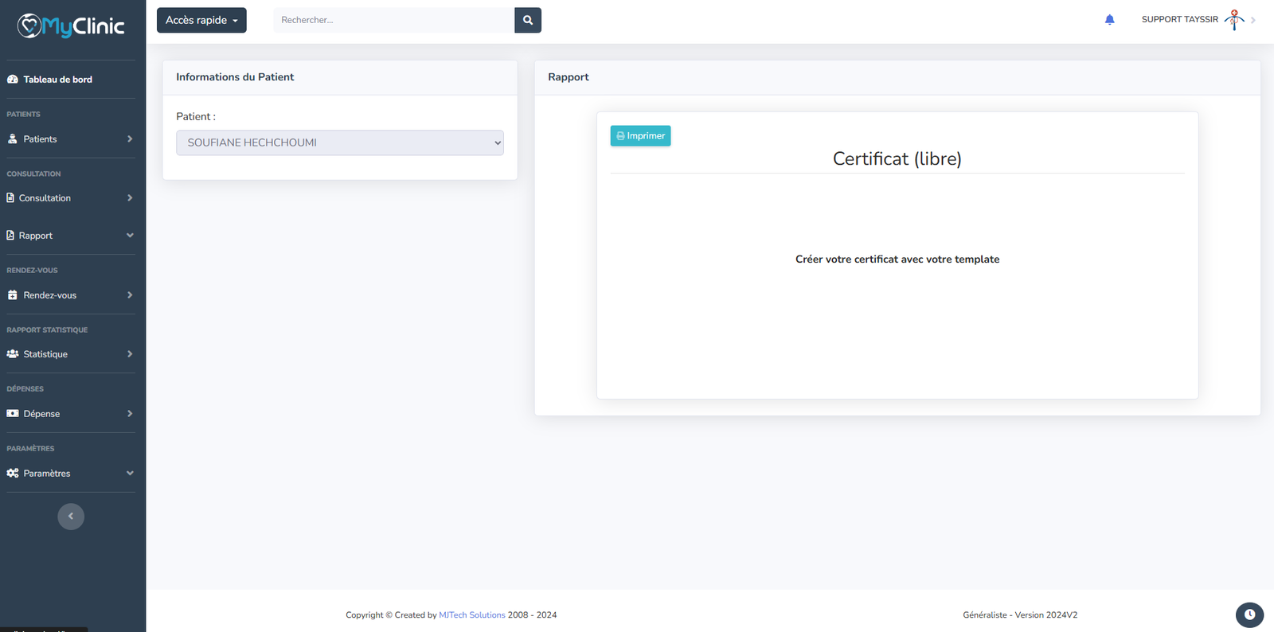Image resolution: width=1274 pixels, height=632 pixels.
Task: Click the user avatar icon beside SUPPORT TAYSSIR
Action: click(x=1234, y=20)
